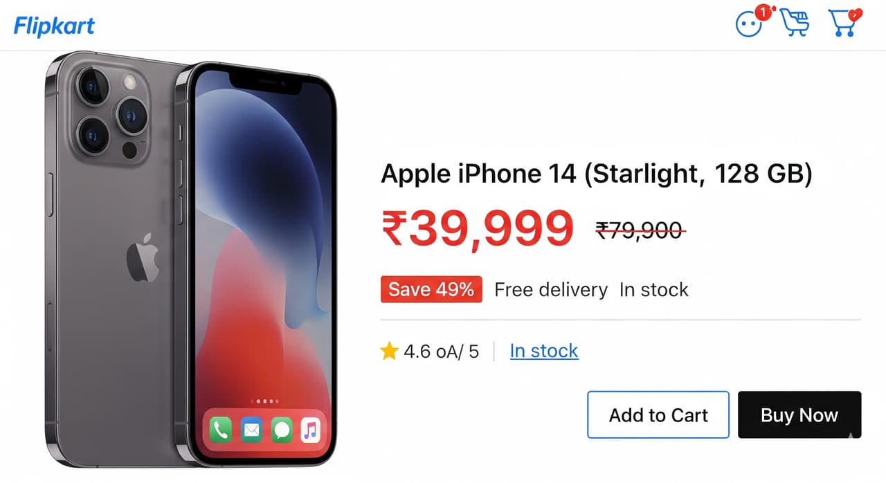Click the Free delivery label

coord(551,289)
